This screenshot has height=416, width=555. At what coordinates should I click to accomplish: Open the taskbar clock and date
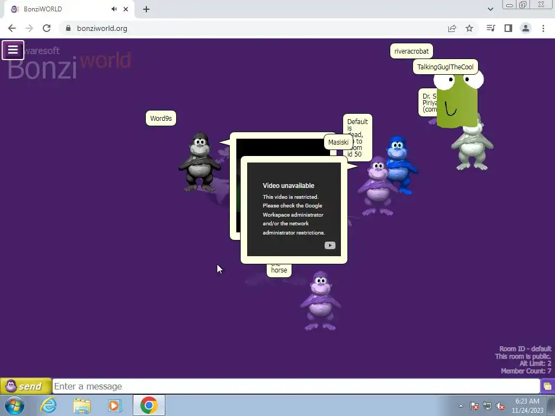coord(527,406)
